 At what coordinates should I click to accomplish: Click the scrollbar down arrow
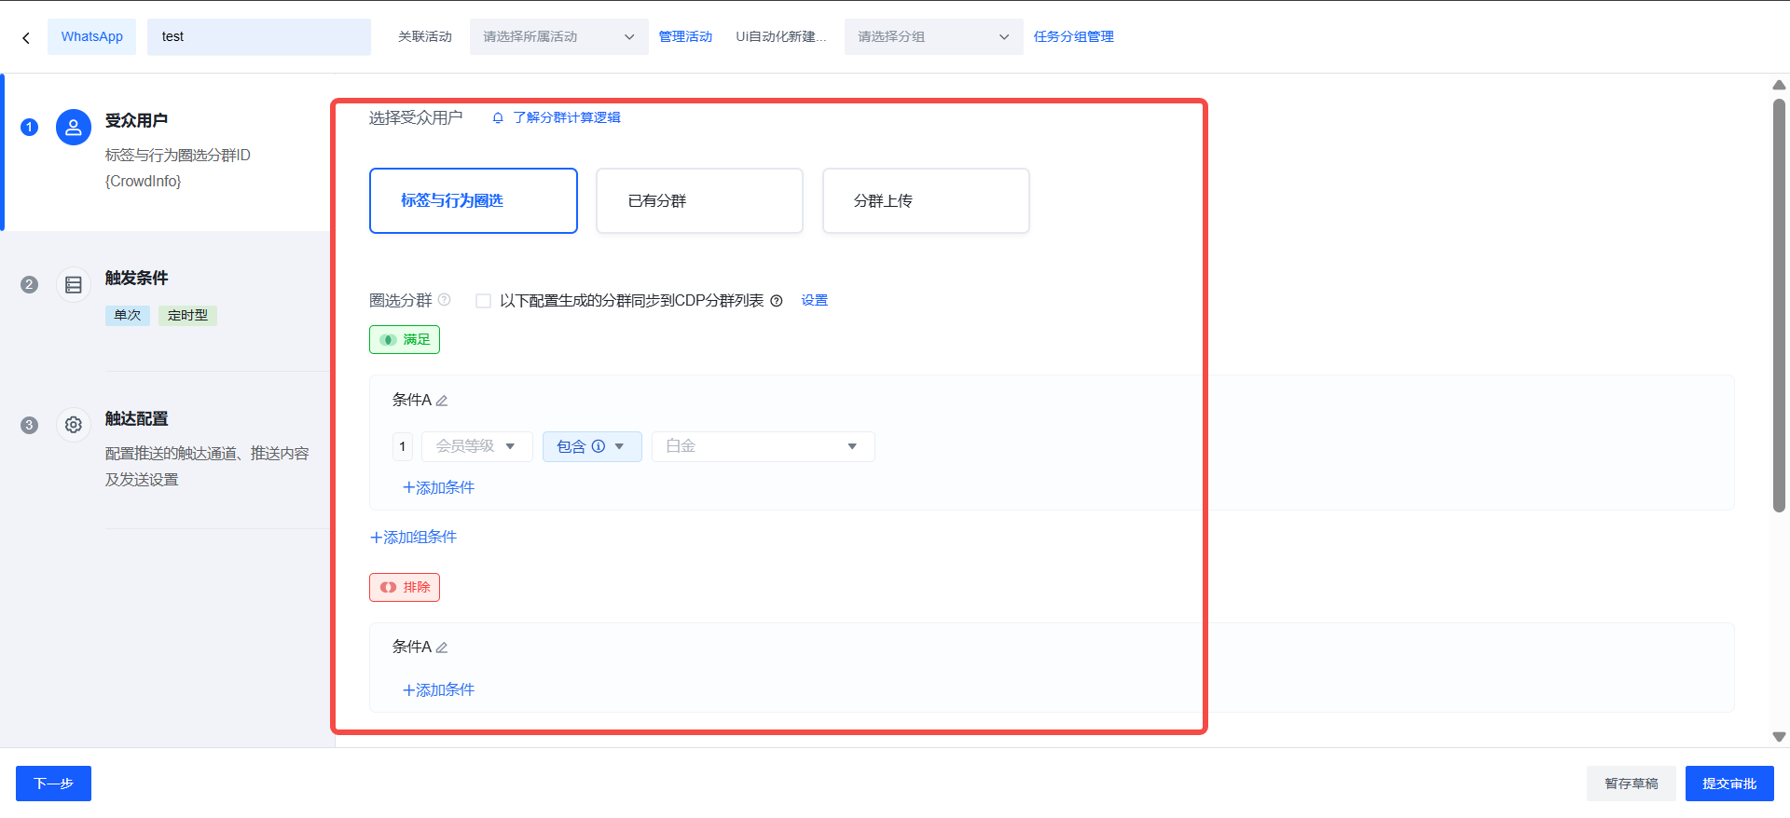(x=1779, y=737)
